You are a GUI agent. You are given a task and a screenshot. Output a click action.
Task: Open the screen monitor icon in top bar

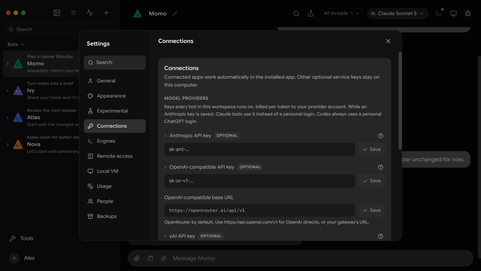point(454,14)
